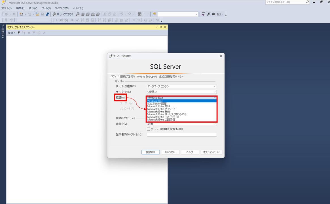The width and height of the screenshot is (330, 204).
Task: Click the Cut scissors icon
Action: (x=105, y=14)
